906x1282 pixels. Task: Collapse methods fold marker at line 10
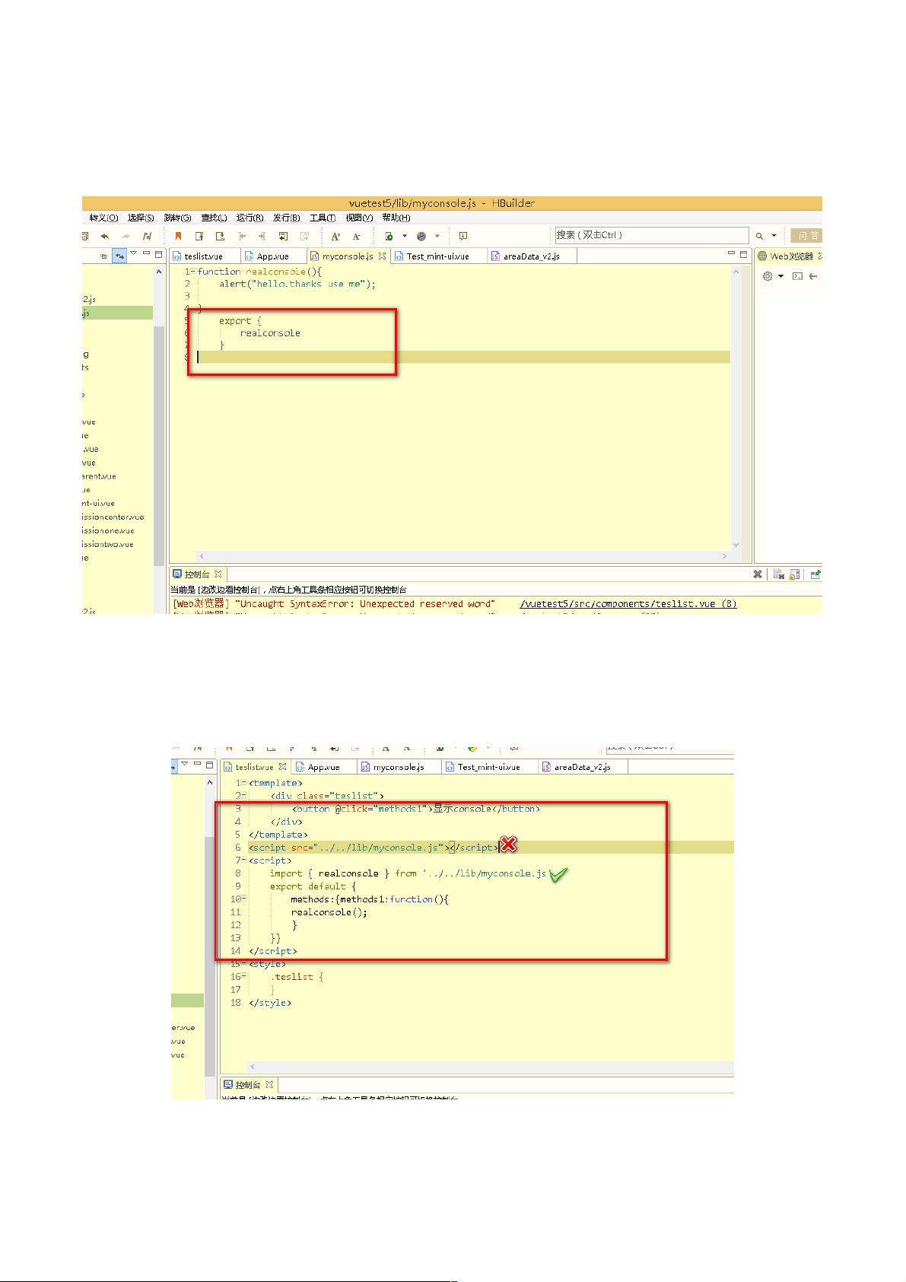point(244,899)
